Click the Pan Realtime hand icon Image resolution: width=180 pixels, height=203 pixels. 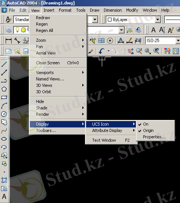coord(130,51)
